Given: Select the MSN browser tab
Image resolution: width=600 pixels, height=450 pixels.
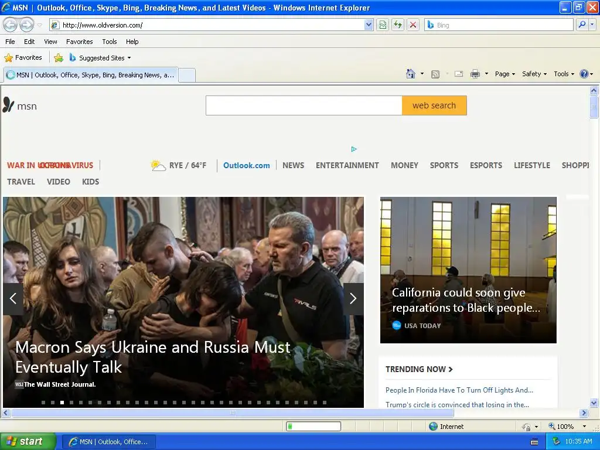Looking at the screenshot, I should [91, 75].
